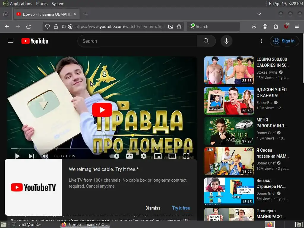The image size is (304, 228).
Task: Click the Sign in button
Action: [284, 41]
